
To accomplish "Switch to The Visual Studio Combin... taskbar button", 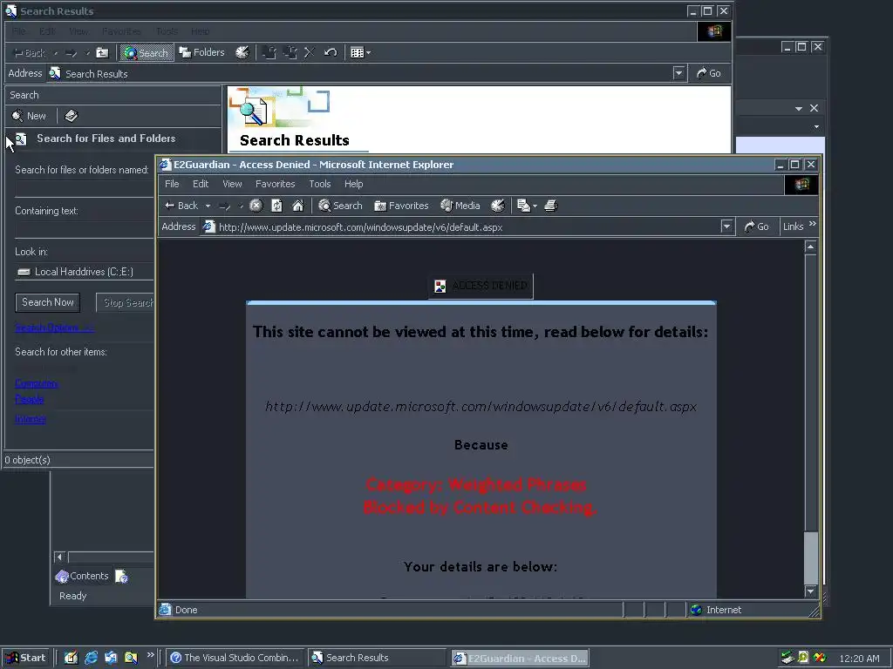I will pos(235,659).
